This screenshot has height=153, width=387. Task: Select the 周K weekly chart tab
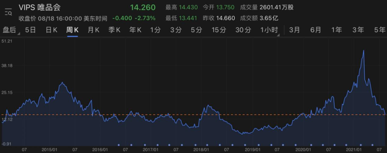click(x=72, y=30)
